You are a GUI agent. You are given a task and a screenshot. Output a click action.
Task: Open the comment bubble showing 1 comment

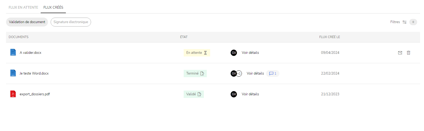pos(273,74)
